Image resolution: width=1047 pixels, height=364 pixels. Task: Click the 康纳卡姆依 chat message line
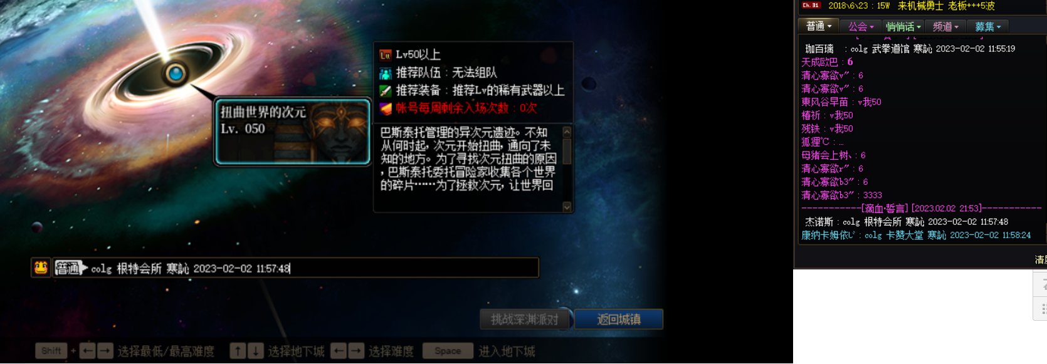916,235
